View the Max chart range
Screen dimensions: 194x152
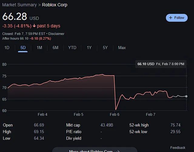point(122,48)
